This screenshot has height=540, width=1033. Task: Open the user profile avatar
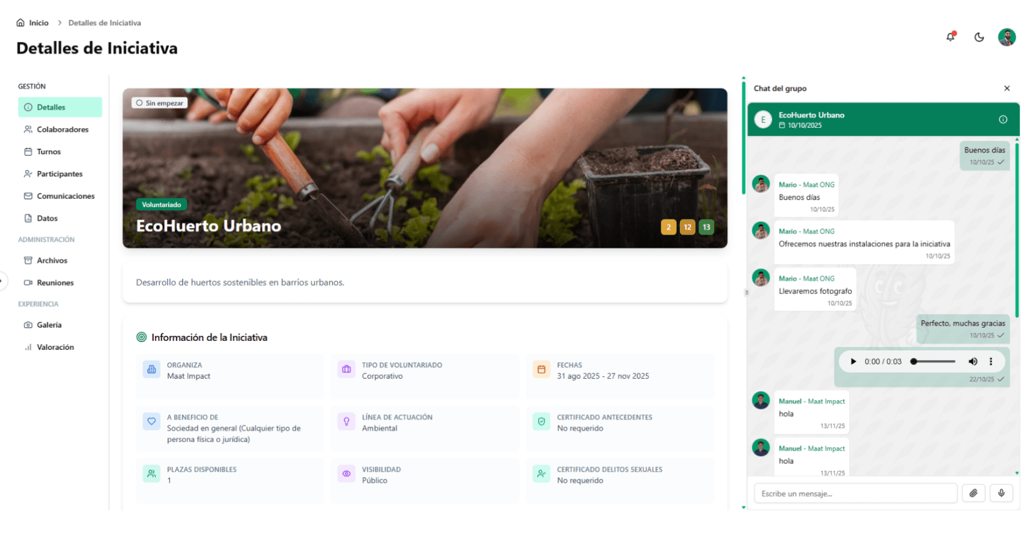[1007, 37]
